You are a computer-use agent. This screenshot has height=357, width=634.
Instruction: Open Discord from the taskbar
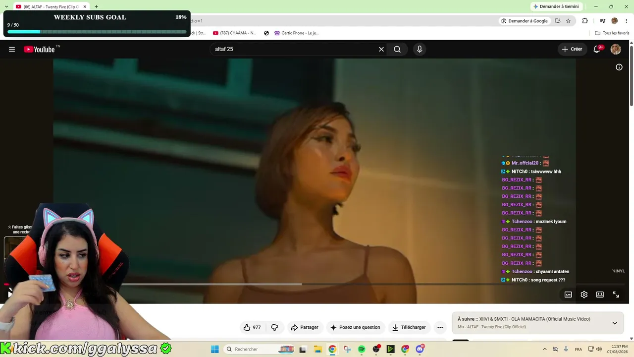(420, 349)
